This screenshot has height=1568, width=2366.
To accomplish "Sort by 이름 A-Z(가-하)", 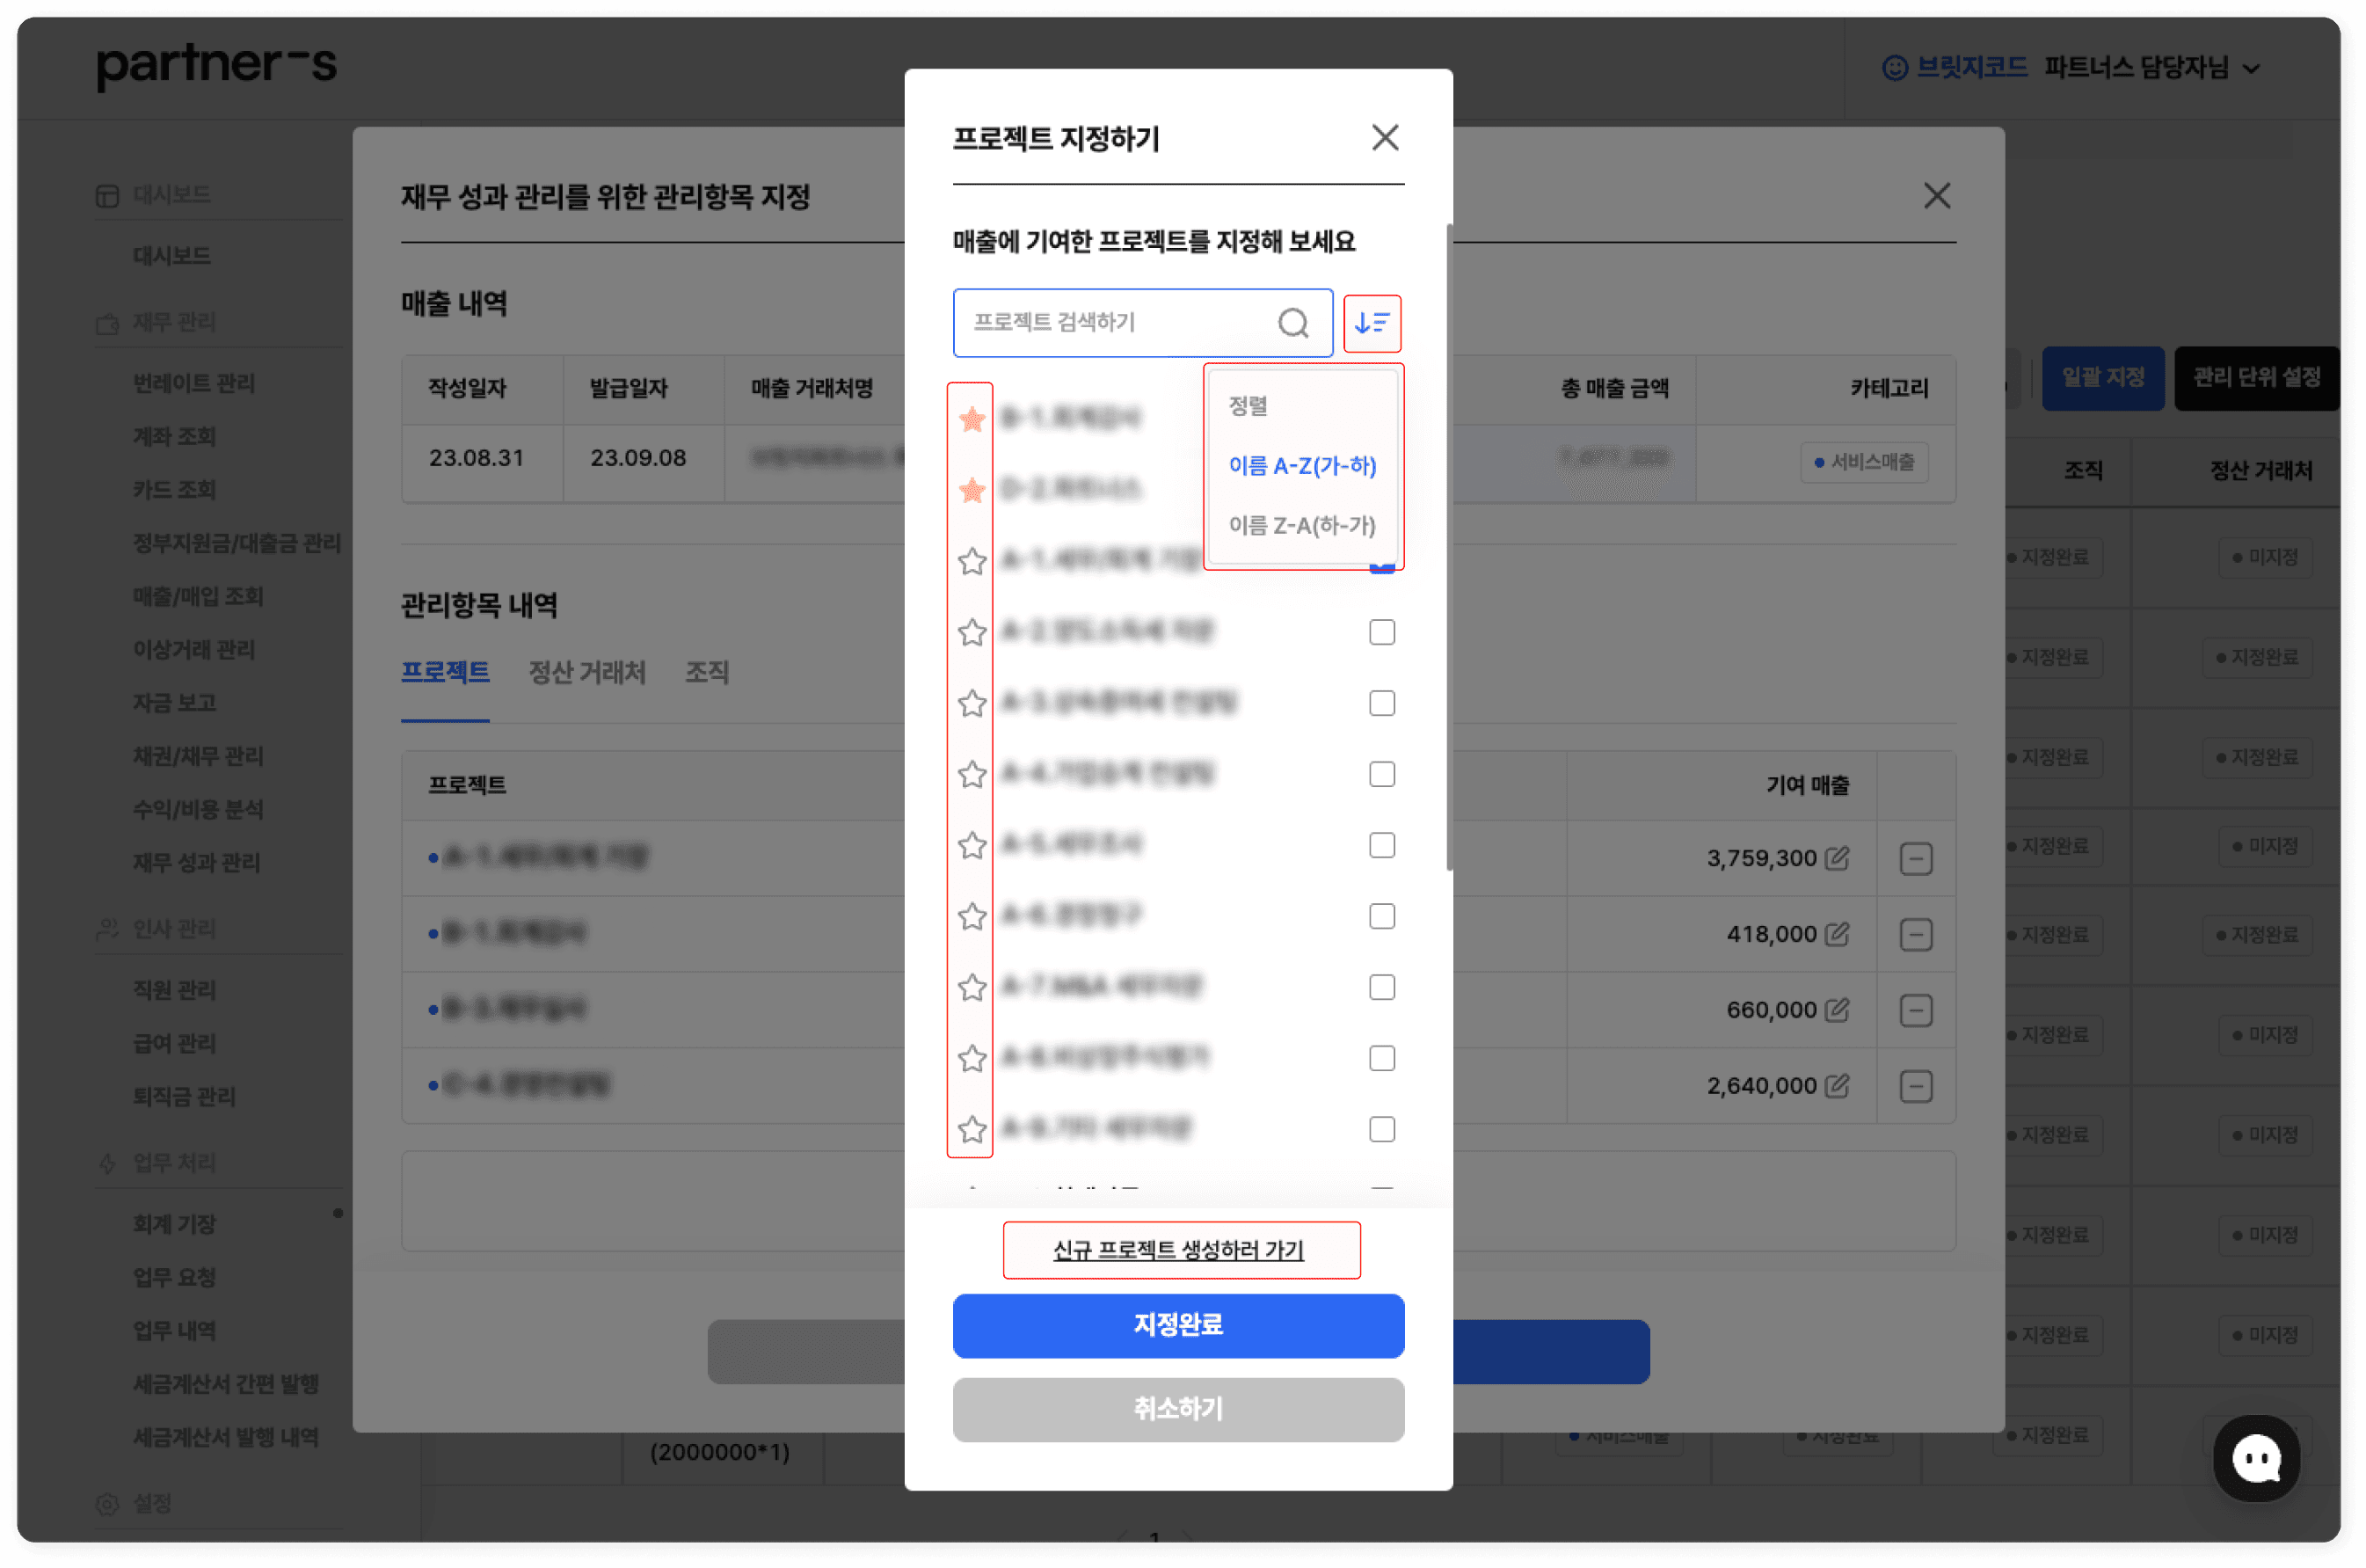I will point(1302,466).
